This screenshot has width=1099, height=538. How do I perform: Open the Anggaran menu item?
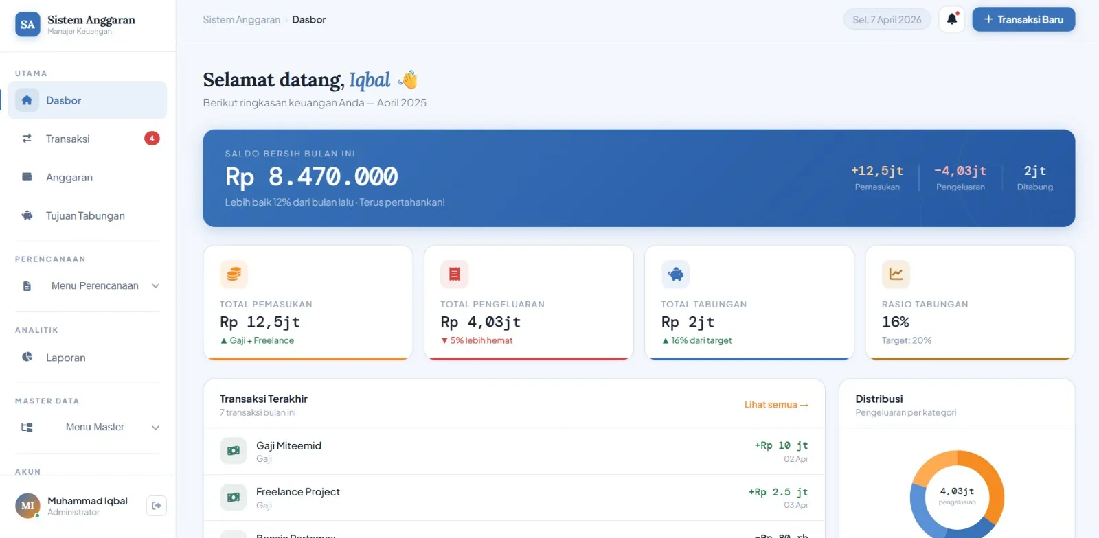[87, 177]
